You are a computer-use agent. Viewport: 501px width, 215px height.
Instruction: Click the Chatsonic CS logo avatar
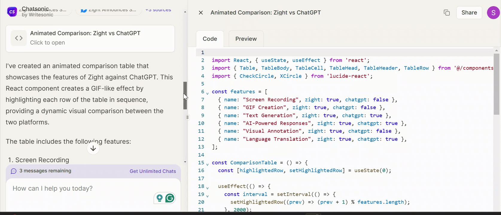[x=12, y=12]
